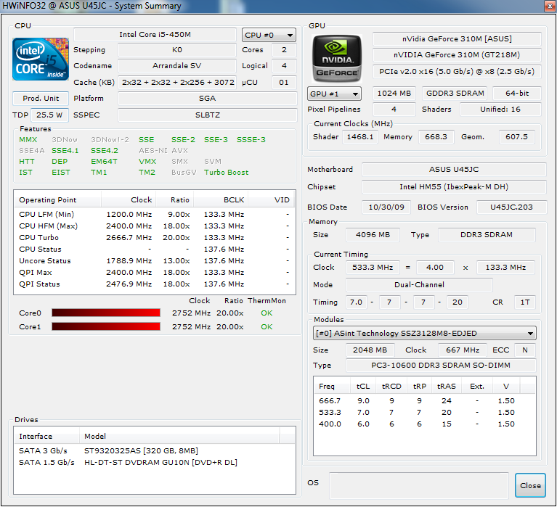Select the CPU Turbo row

[x=155, y=237]
